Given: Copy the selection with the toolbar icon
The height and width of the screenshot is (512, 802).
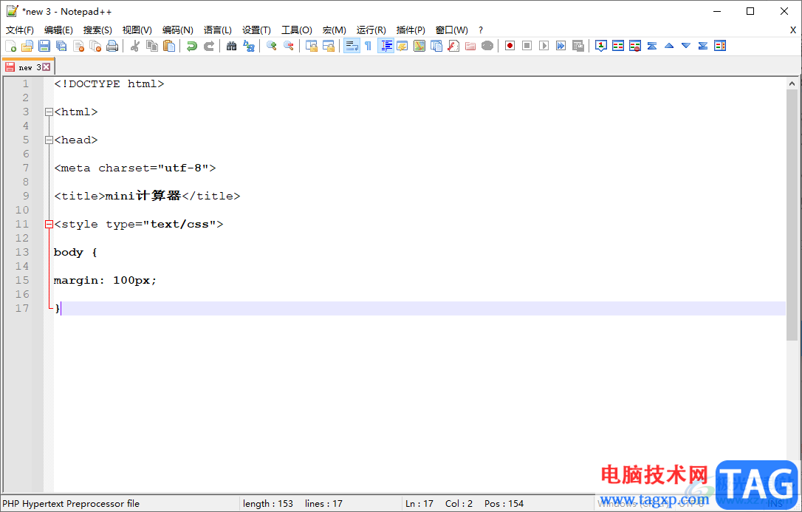Looking at the screenshot, I should click(x=152, y=46).
